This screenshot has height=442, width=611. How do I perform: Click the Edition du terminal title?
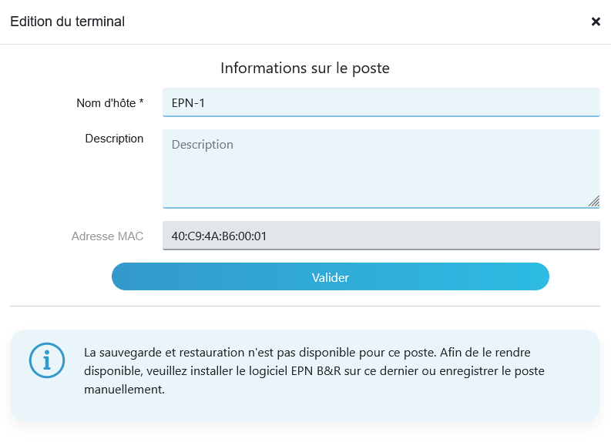(67, 22)
